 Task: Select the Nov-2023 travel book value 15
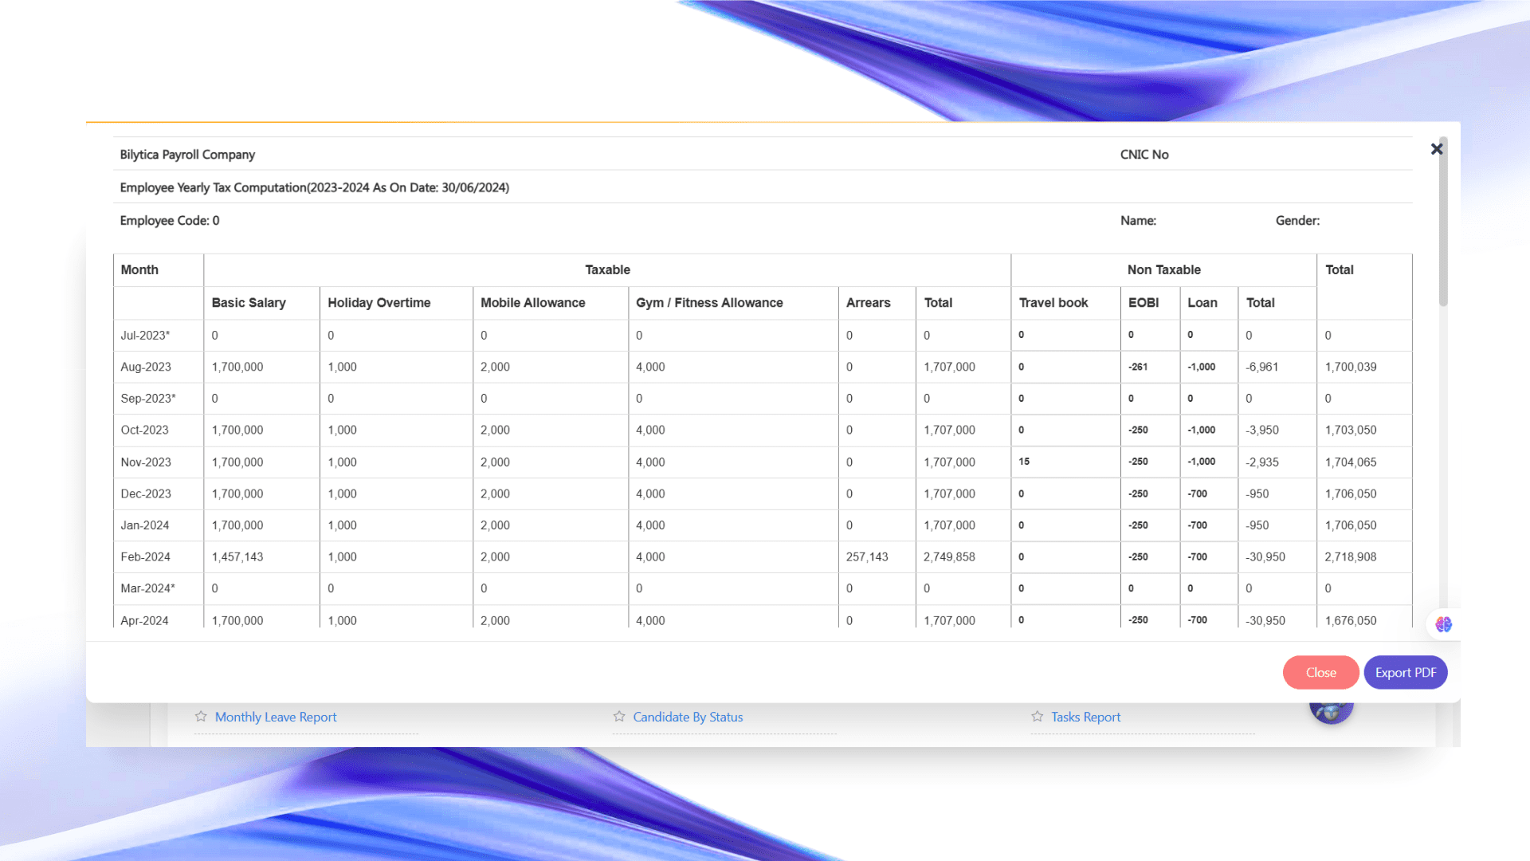[x=1024, y=462]
